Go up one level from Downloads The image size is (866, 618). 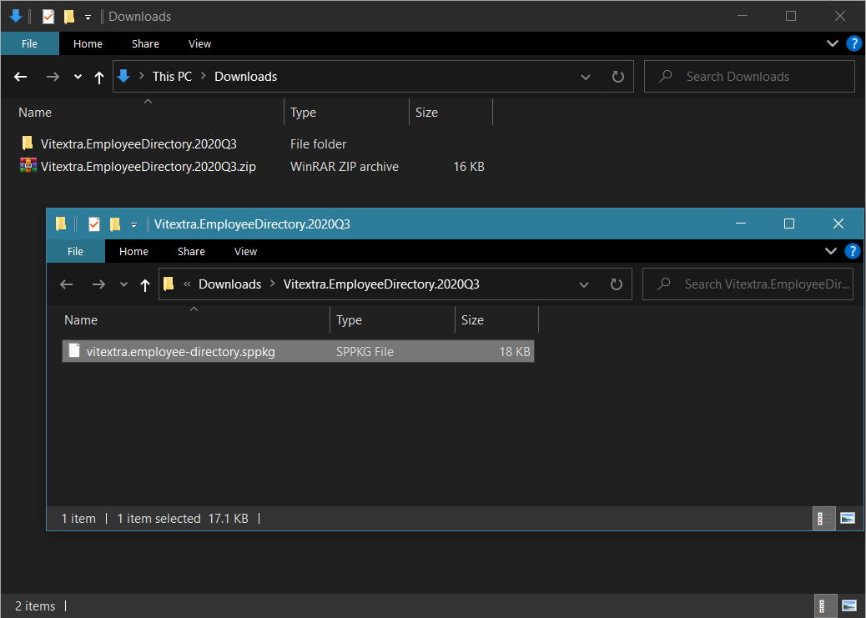coord(98,78)
